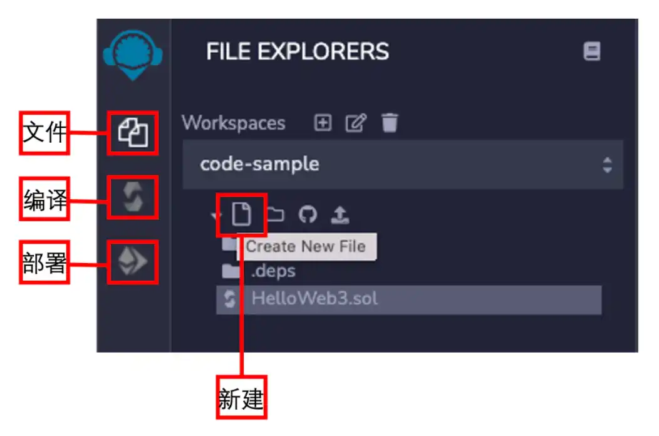This screenshot has height=436, width=659.
Task: Open the code-sample workspace dropdown
Action: [x=403, y=164]
